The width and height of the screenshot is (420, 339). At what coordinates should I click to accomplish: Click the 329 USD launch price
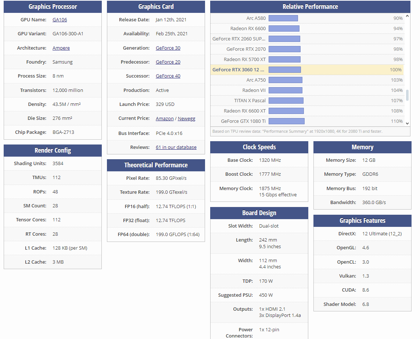[165, 104]
